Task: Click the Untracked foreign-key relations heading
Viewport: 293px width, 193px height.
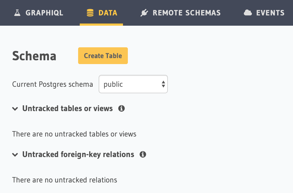Action: pyautogui.click(x=78, y=155)
